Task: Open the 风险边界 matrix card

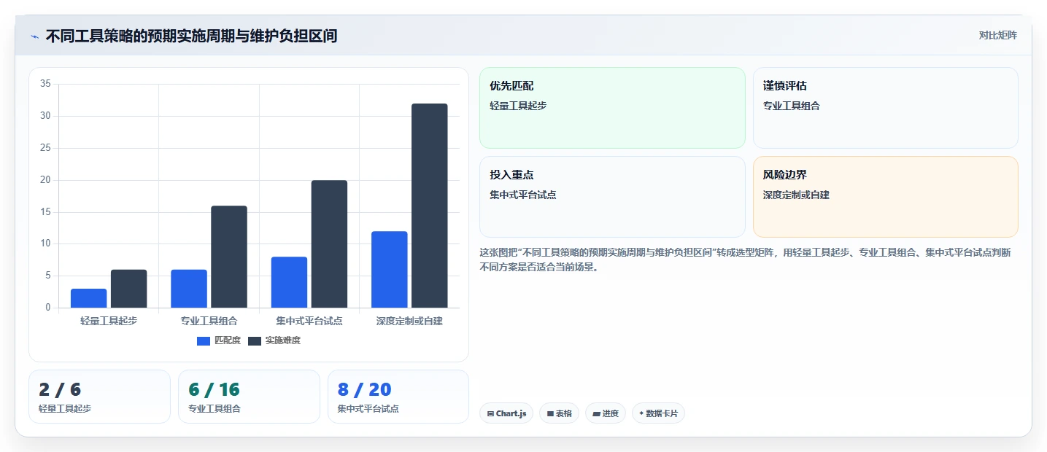Action: pos(885,197)
